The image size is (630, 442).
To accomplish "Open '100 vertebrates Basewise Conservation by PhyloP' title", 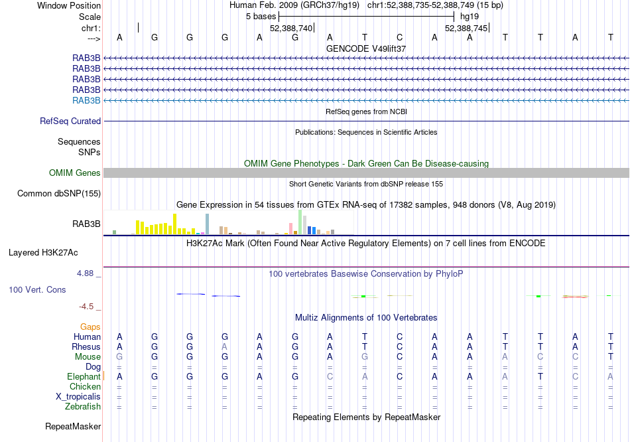I will (x=366, y=274).
